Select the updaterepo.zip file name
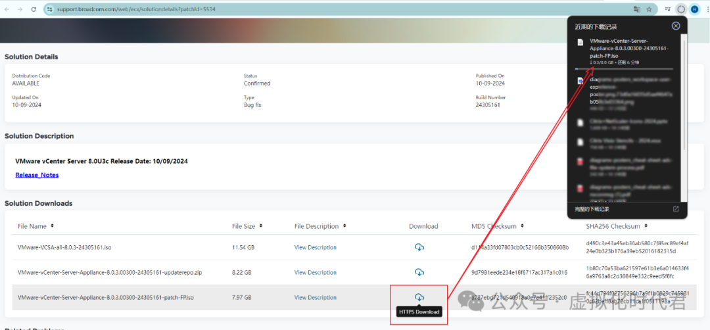The image size is (710, 330). pos(110,273)
